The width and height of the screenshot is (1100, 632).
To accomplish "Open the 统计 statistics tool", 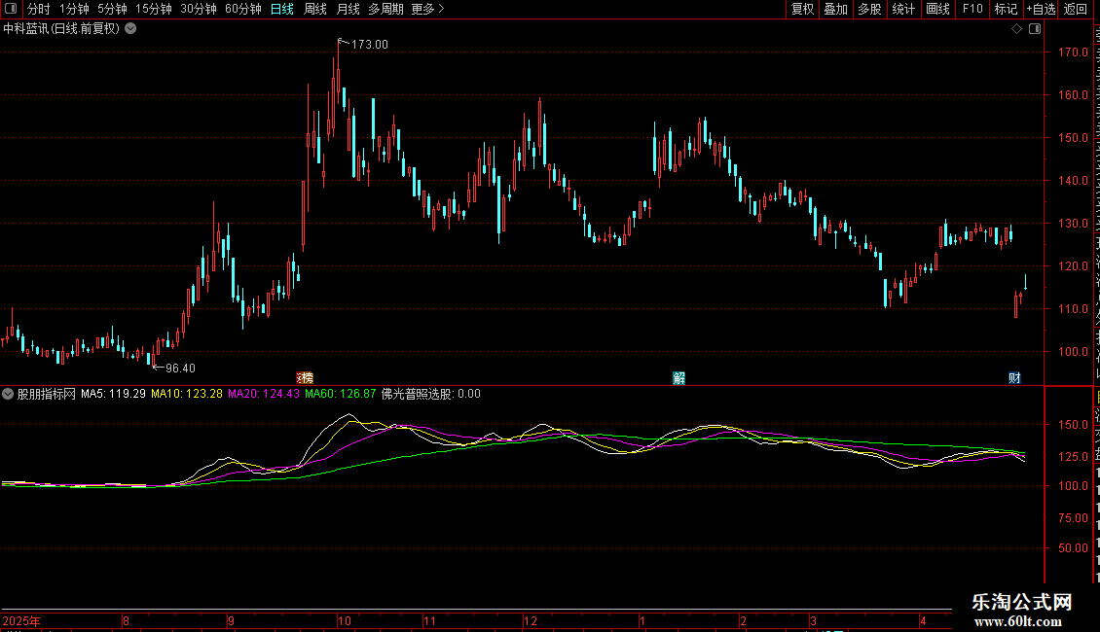I will pos(902,9).
